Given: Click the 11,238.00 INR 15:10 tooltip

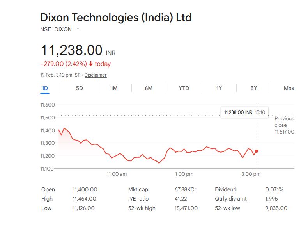Looking at the screenshot, I should pos(244,112).
